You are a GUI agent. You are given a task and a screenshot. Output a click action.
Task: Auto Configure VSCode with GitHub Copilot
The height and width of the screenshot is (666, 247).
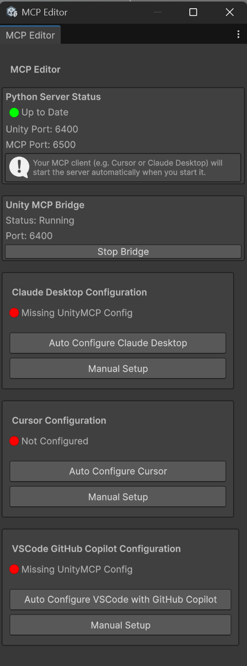click(x=120, y=599)
